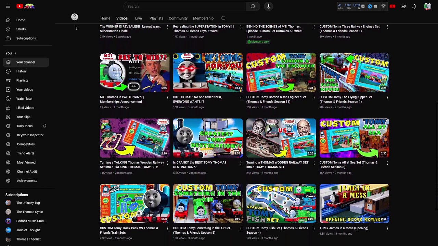This screenshot has width=438, height=246.
Task: Click in the Search input field
Action: pyautogui.click(x=185, y=6)
